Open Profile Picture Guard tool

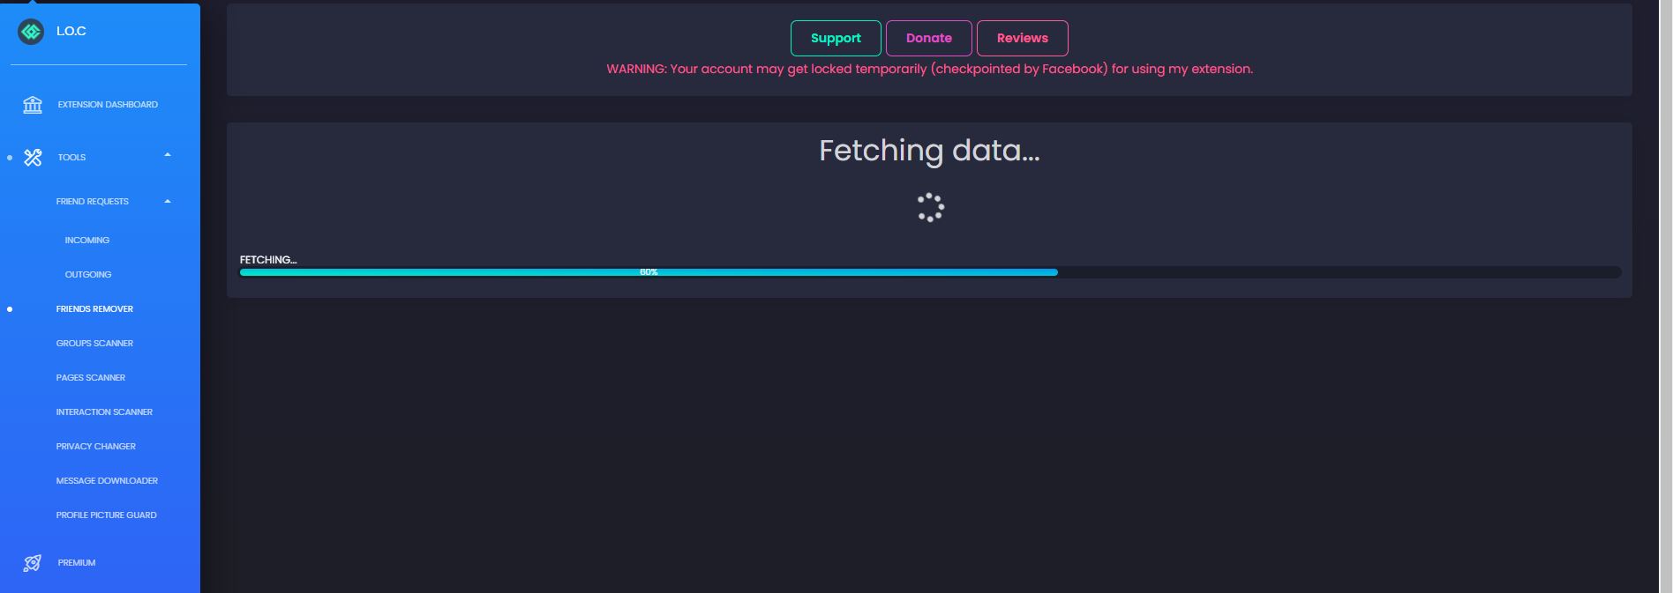pos(107,515)
